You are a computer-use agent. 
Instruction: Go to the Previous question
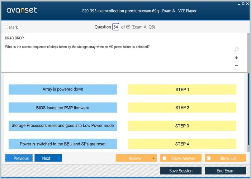(19, 158)
